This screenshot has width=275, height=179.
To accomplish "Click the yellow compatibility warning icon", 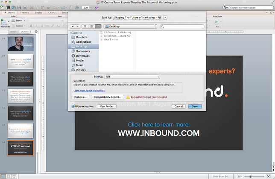I will tap(128, 97).
